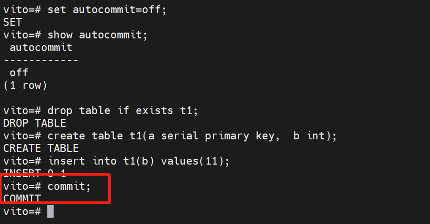Click the "SET" output line
This screenshot has height=224, width=430.
click(13, 23)
